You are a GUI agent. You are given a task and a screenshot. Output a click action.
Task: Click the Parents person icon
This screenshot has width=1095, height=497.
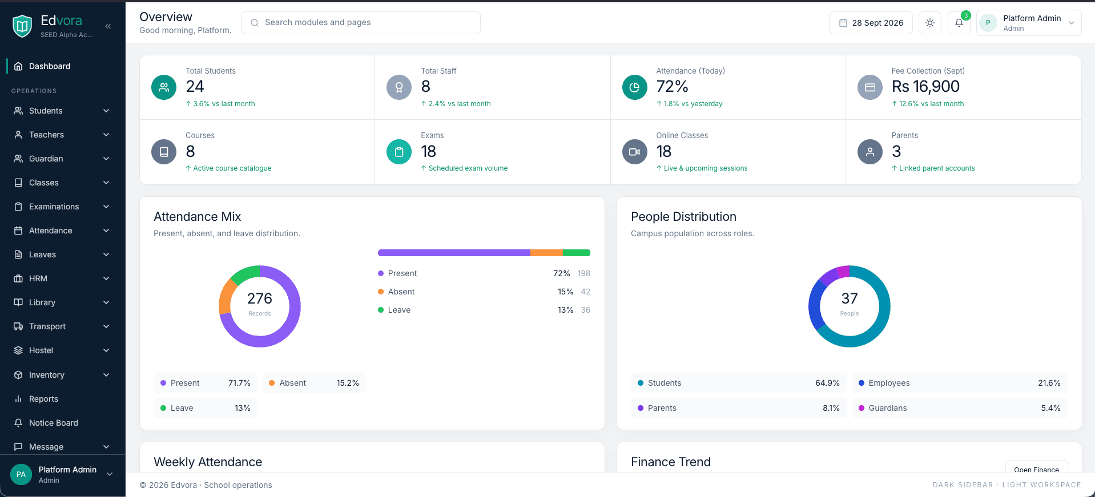[x=870, y=152]
